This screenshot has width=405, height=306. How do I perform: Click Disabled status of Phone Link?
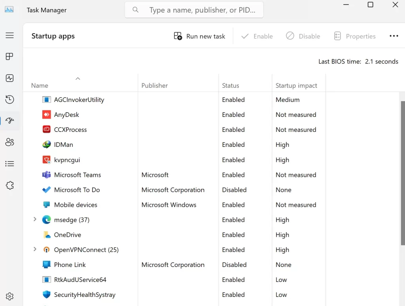(x=234, y=265)
